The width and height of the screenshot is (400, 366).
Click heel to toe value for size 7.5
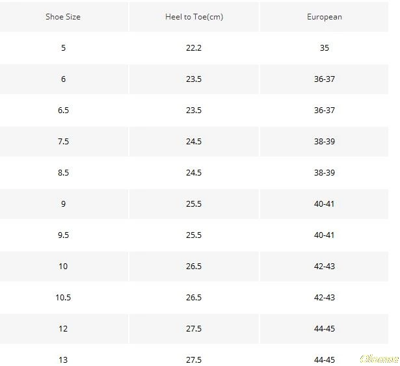click(194, 142)
